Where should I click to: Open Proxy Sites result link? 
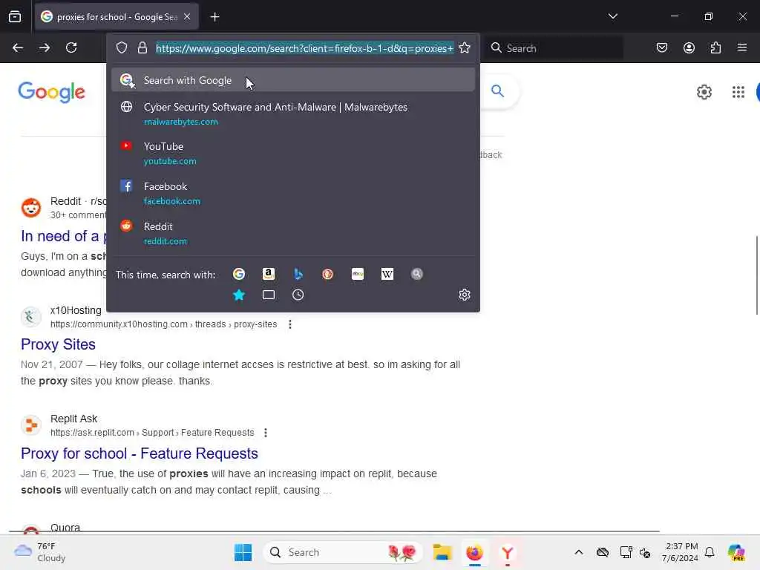click(x=58, y=344)
